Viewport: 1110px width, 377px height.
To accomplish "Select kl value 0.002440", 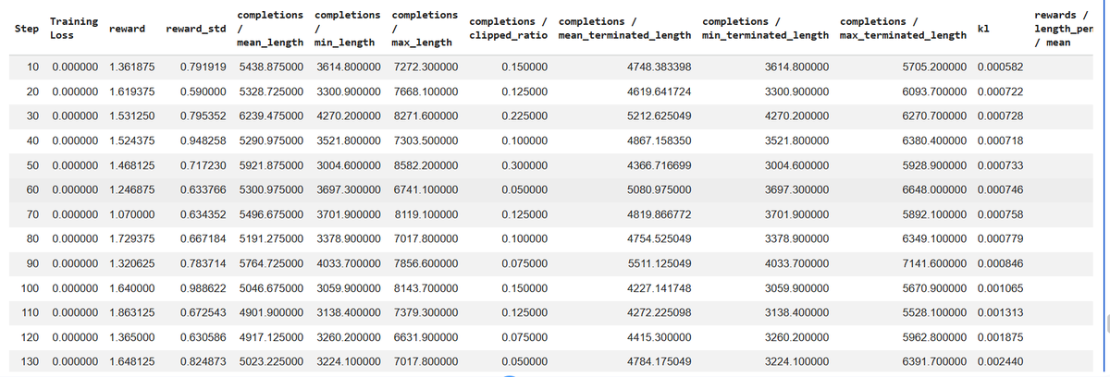I will pyautogui.click(x=1000, y=362).
